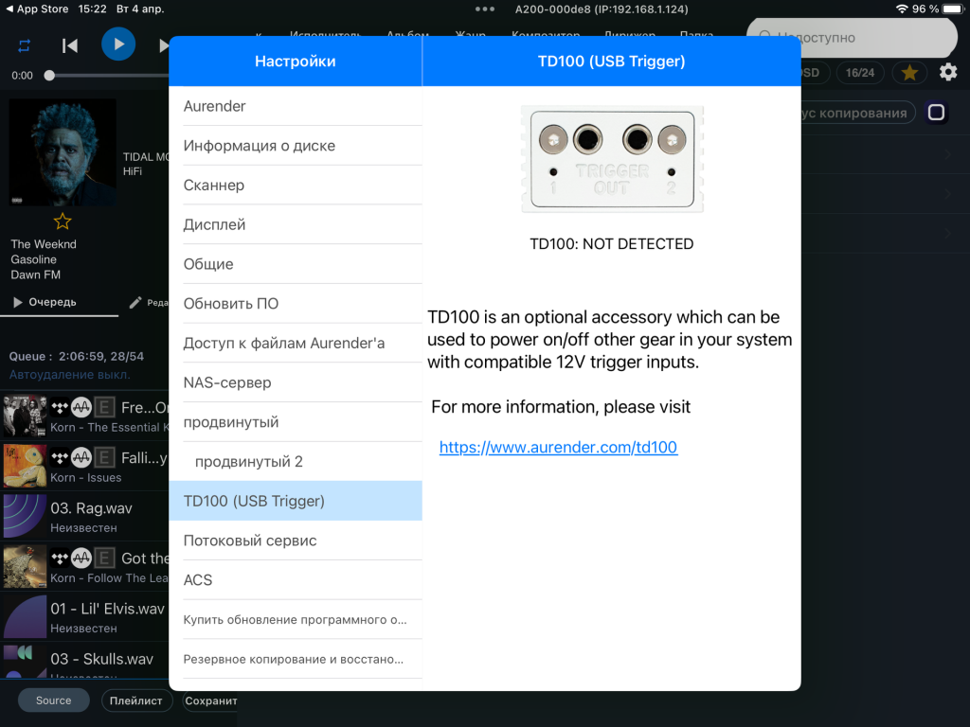Click MQA icon on Korn Issues row
This screenshot has height=727, width=970.
coord(81,457)
